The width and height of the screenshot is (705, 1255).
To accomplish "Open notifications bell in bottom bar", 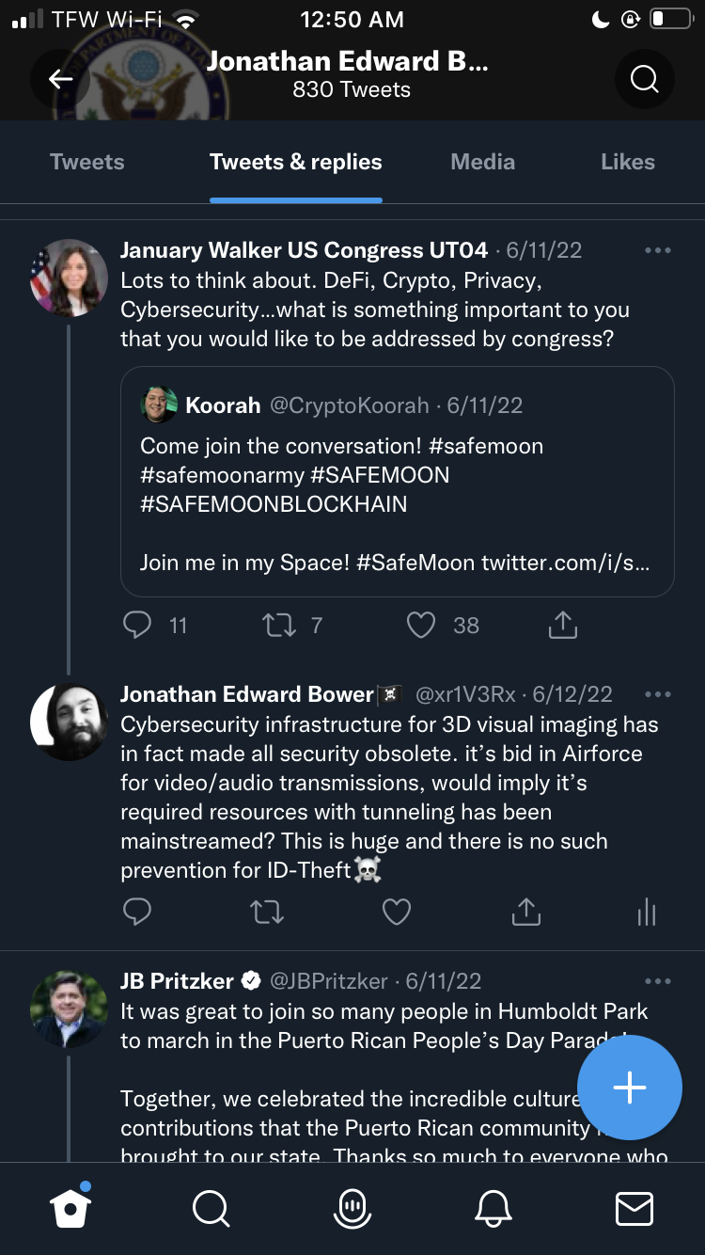I will pyautogui.click(x=493, y=1208).
